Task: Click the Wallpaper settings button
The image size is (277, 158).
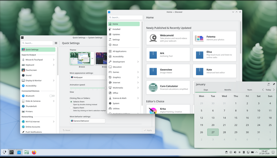Action: click(87, 77)
